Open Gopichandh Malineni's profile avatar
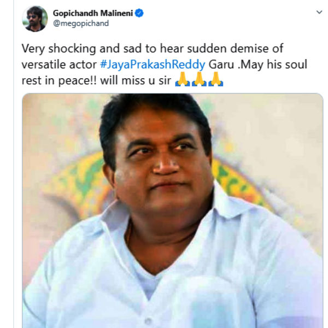The height and width of the screenshot is (328, 328). click(x=35, y=19)
